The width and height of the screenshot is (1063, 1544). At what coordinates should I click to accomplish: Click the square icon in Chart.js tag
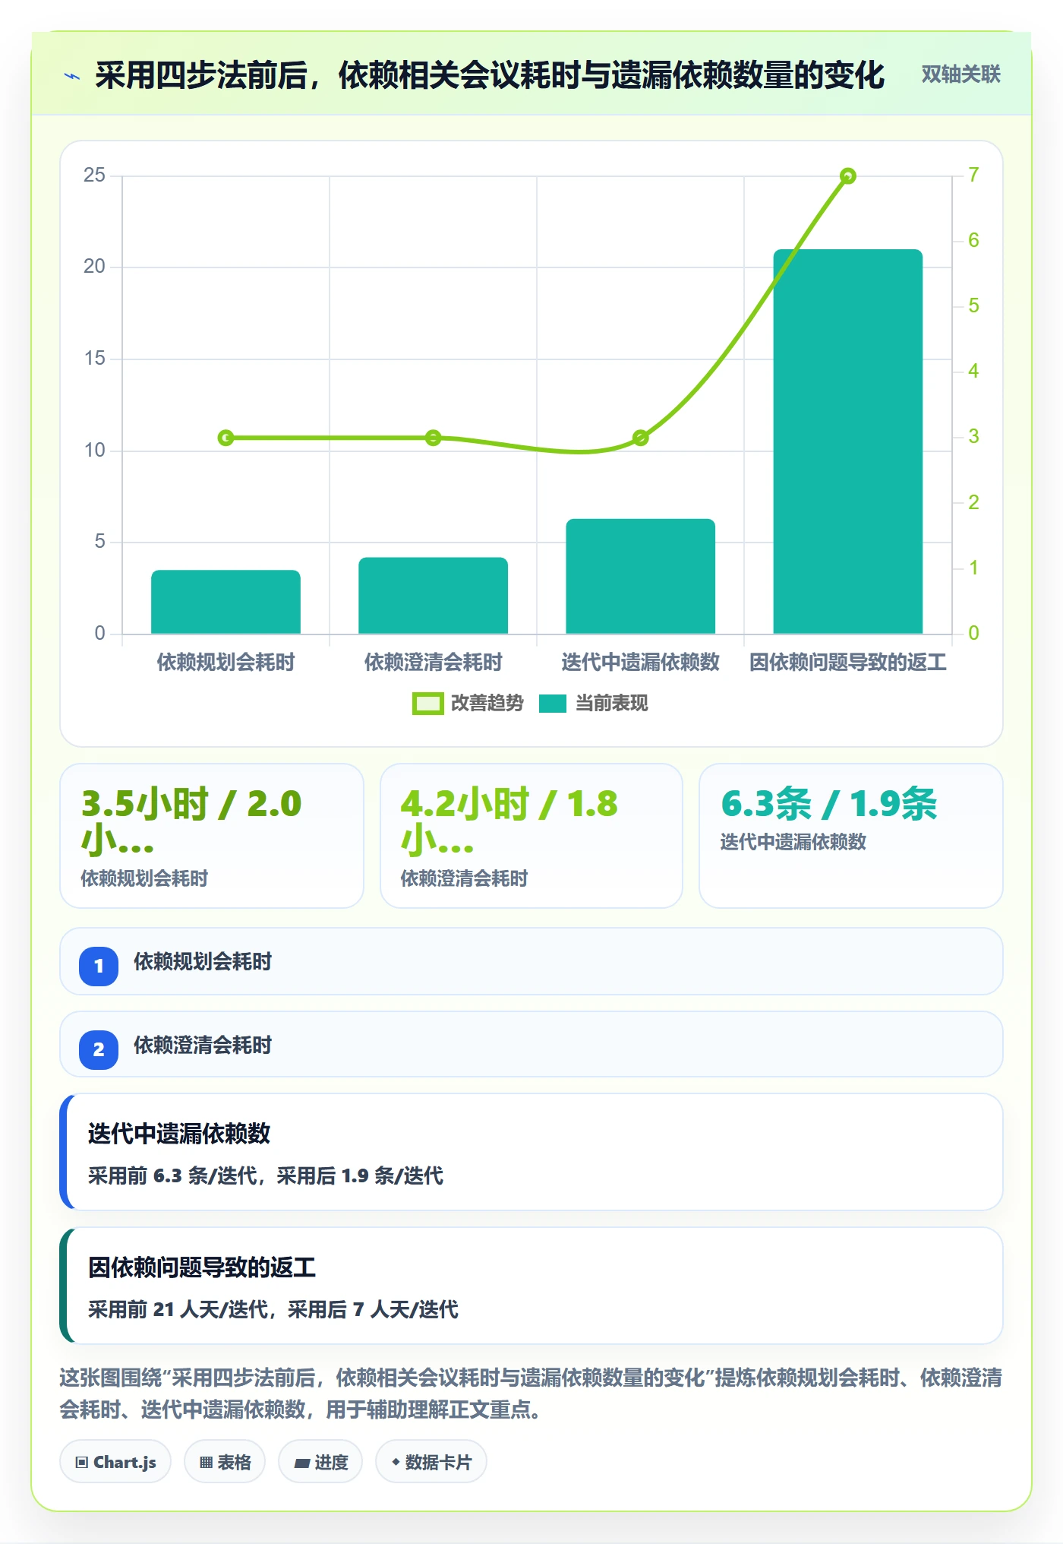tap(82, 1463)
